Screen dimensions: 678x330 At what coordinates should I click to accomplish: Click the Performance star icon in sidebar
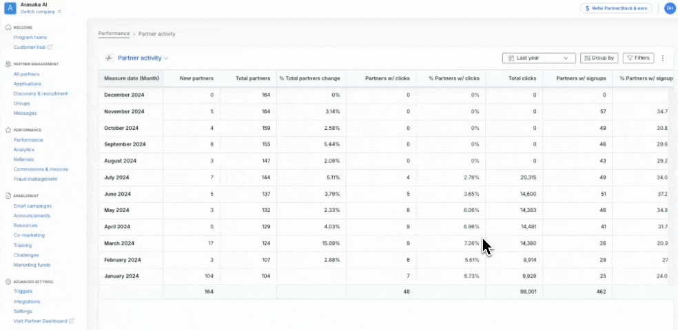point(8,130)
